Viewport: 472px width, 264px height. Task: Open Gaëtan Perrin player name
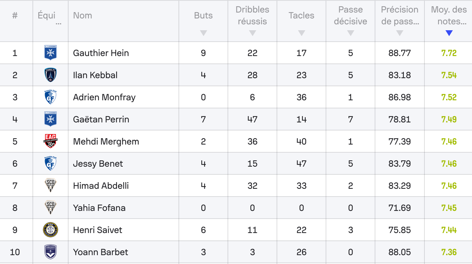101,119
